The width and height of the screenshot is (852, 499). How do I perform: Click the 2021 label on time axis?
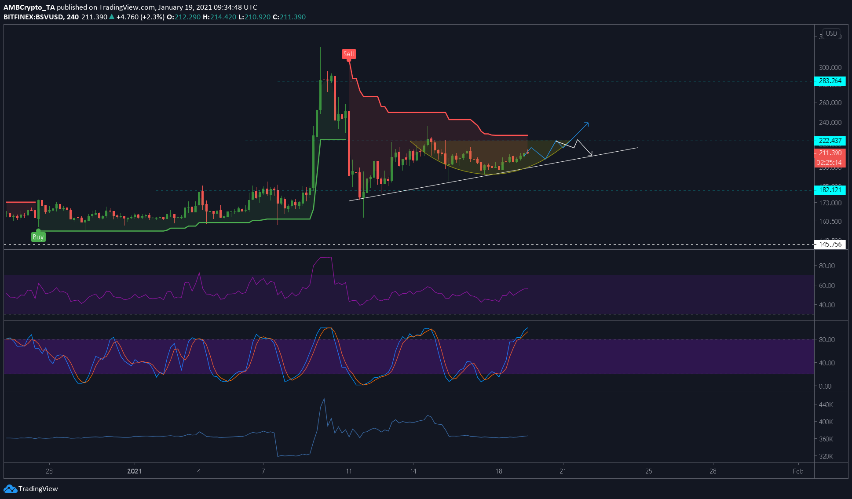coord(135,471)
